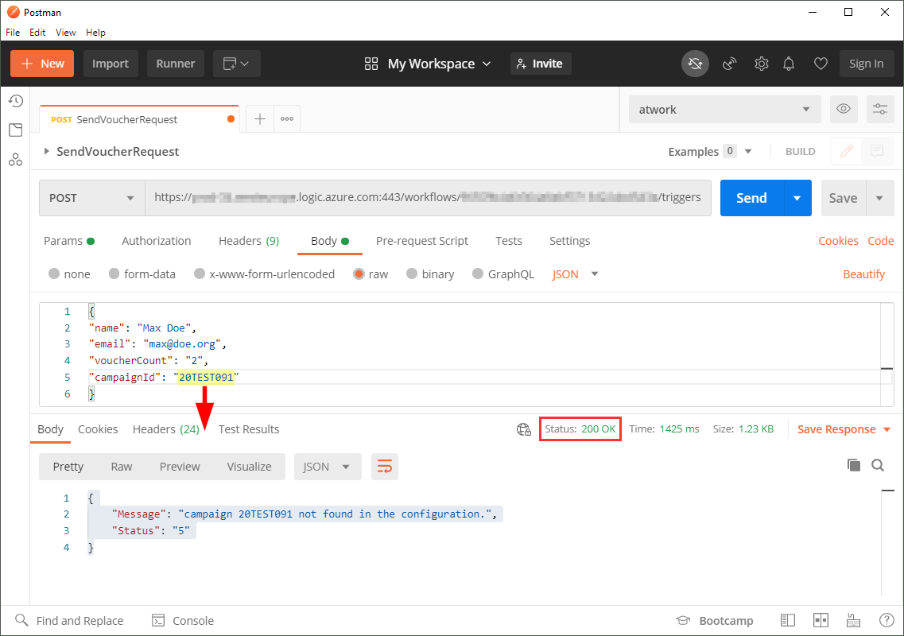Click the settings wrench icon in header
This screenshot has width=904, height=636.
(761, 64)
